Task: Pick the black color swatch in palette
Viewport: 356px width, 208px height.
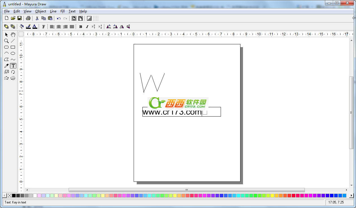Action: (x=14, y=196)
